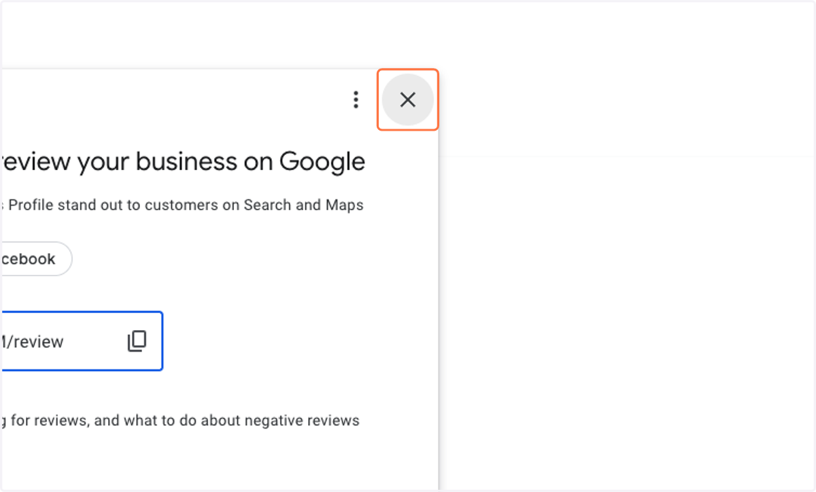Close the review dialog with the X
Image resolution: width=816 pixels, height=492 pixels.
tap(407, 100)
